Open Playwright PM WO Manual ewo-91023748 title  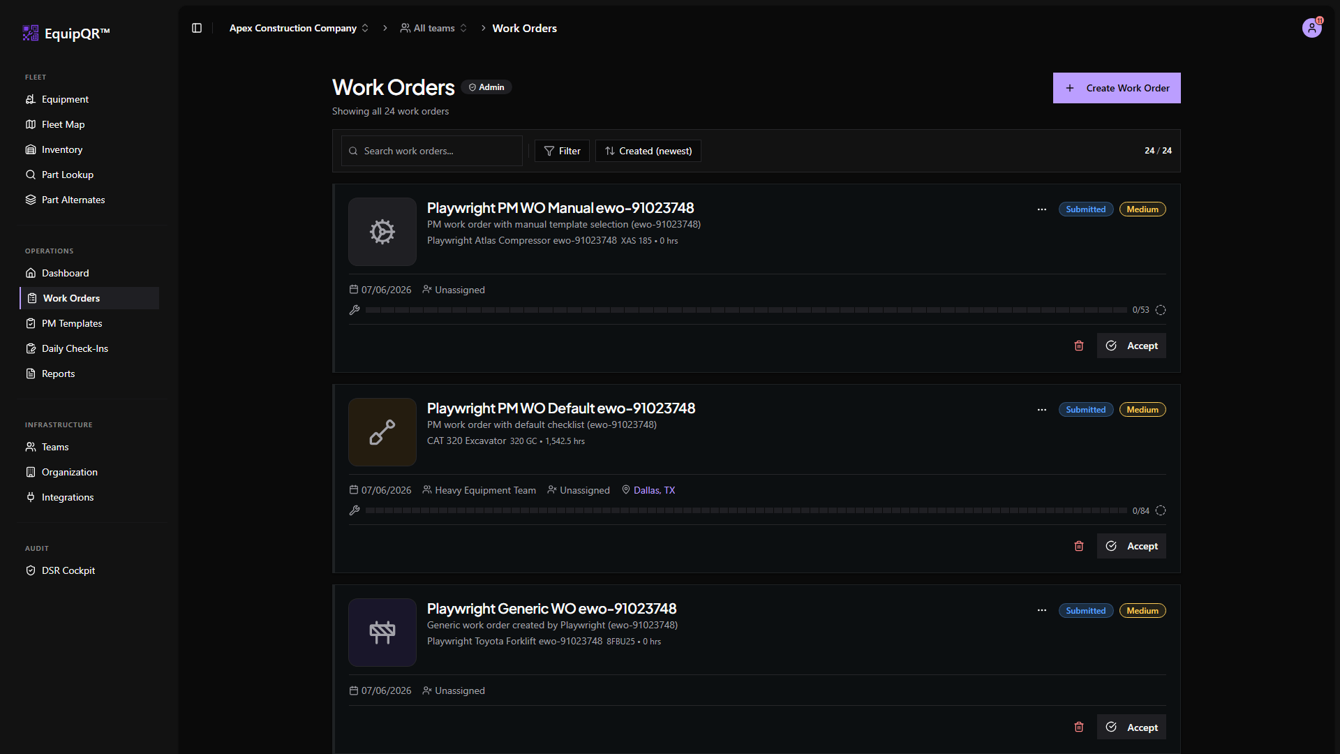coord(560,208)
